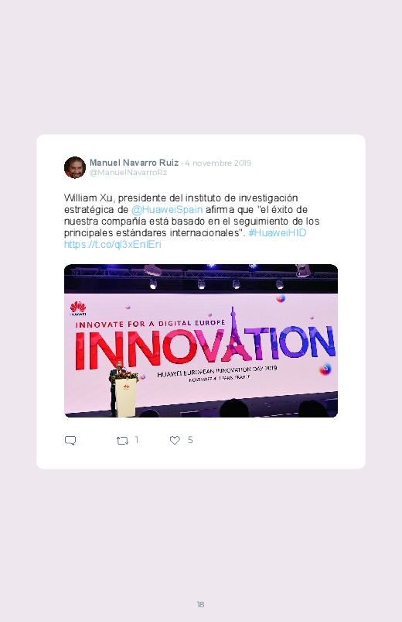Screen dimensions: 402x622
Task: Click the Huawei European Innovation Day 2019 caption
Action: (216, 372)
